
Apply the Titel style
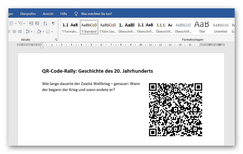coord(202,27)
